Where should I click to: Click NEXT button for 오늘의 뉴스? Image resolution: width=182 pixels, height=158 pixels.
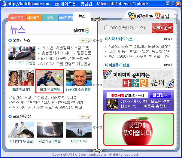[85, 40]
